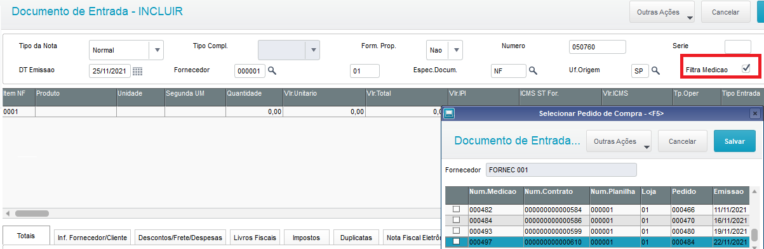Click the Fornecedor code field

tap(250, 72)
